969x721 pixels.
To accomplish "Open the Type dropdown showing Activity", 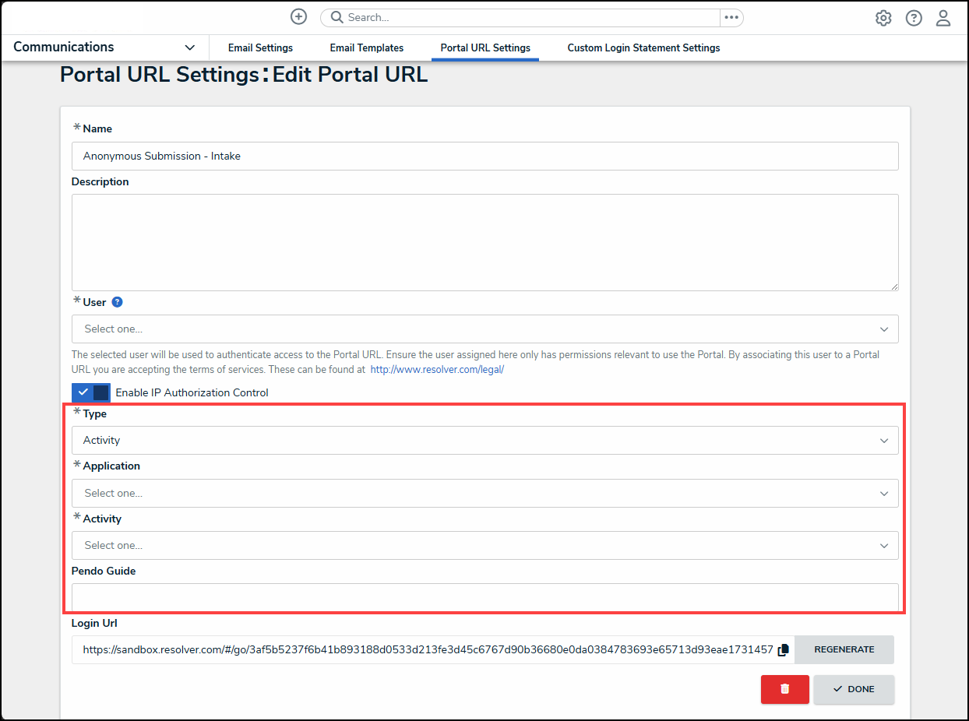I will point(484,440).
